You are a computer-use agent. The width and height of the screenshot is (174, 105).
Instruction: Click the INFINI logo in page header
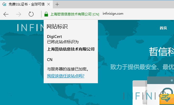[30, 28]
